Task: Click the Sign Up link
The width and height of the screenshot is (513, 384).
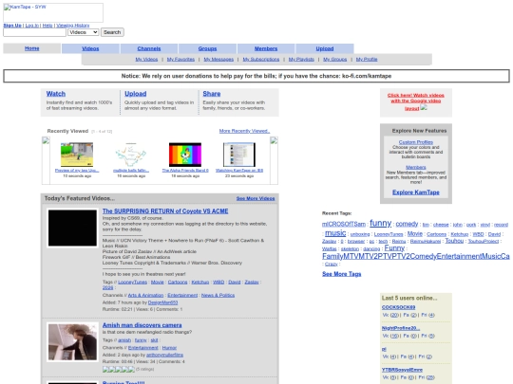Action: coord(12,26)
